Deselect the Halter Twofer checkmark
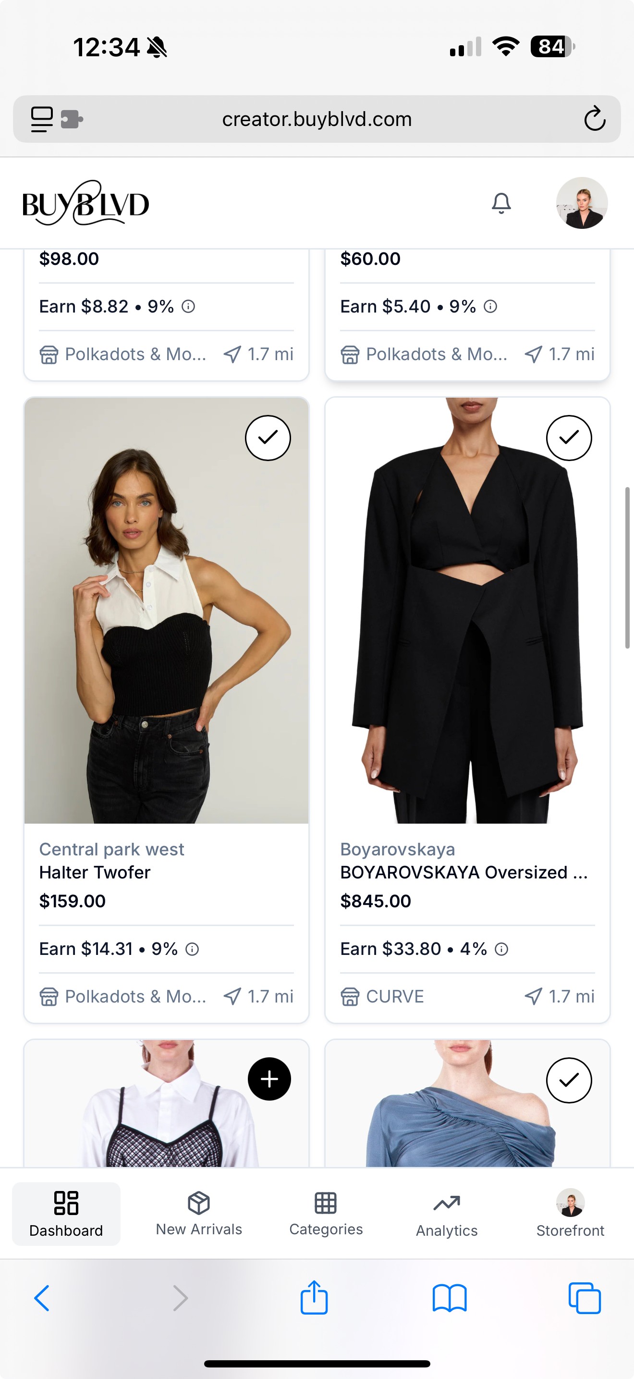 [268, 438]
